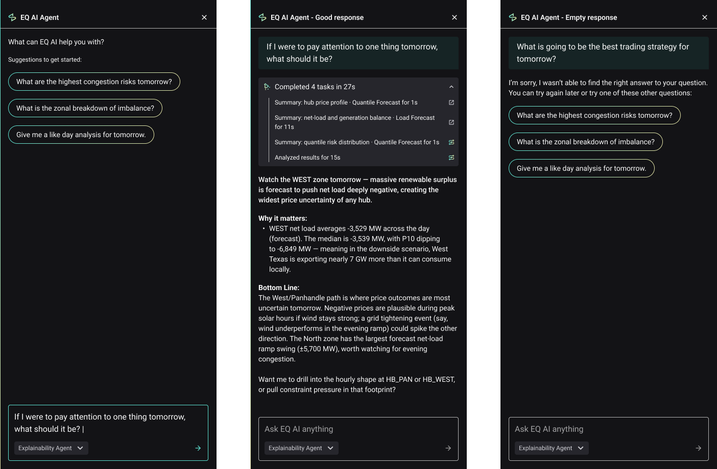Click the EQ AI logo in the Good response panel
The image size is (717, 469).
coord(262,17)
